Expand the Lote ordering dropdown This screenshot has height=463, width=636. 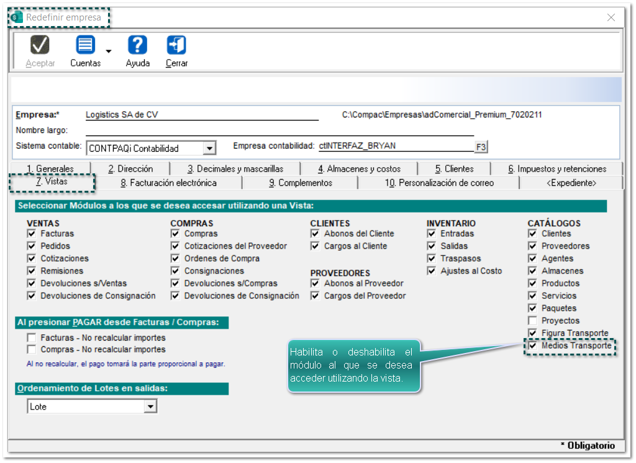point(150,406)
